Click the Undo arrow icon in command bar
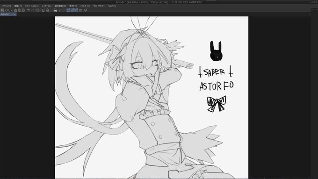318x179 pixels. tap(29, 10)
